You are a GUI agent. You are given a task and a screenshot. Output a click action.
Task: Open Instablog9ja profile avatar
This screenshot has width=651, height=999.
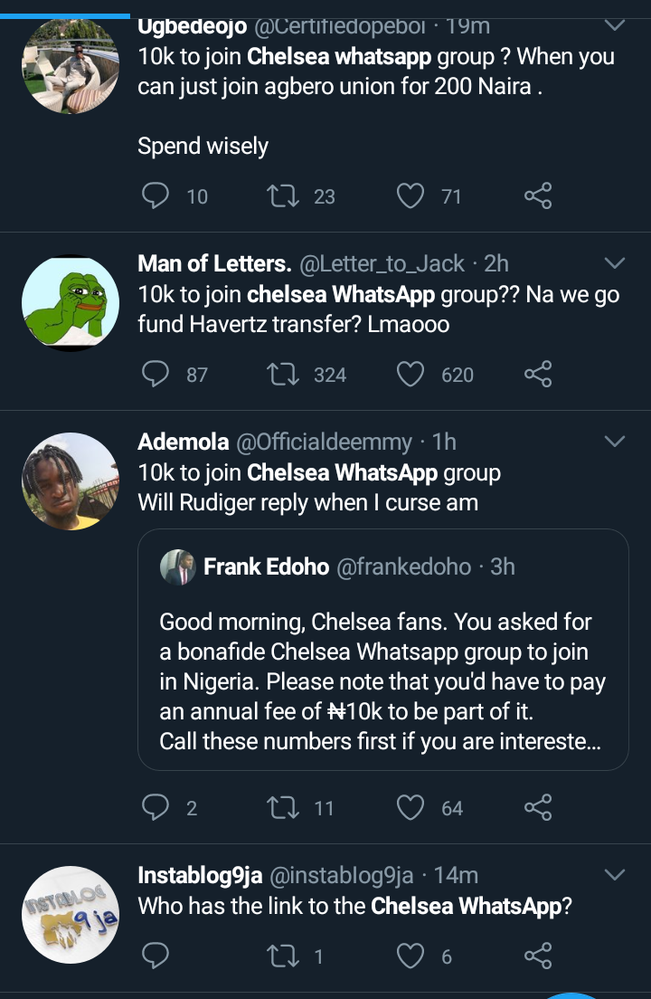coord(71,914)
